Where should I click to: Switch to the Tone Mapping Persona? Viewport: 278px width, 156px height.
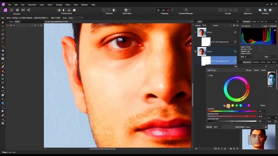[x=23, y=10]
